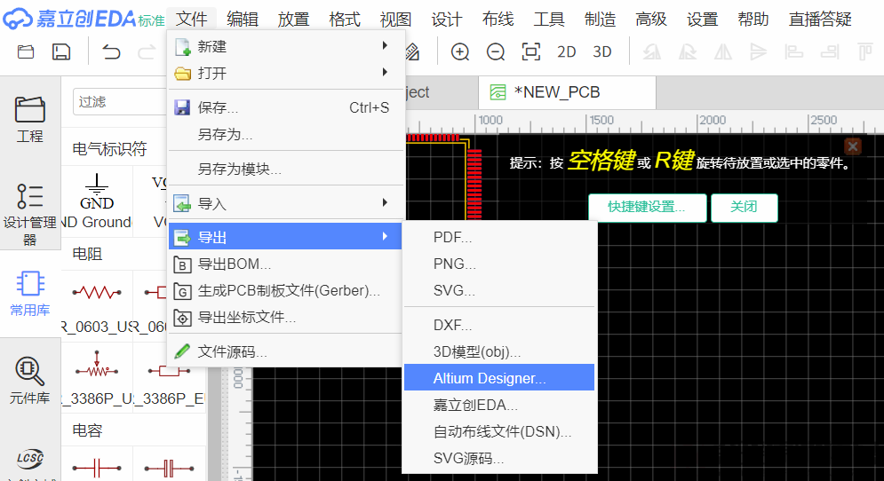Click the save disk toolbar icon
884x481 pixels.
(x=61, y=52)
